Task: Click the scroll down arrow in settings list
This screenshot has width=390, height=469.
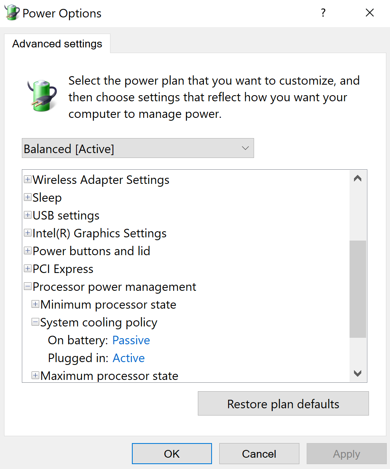Action: [x=358, y=373]
